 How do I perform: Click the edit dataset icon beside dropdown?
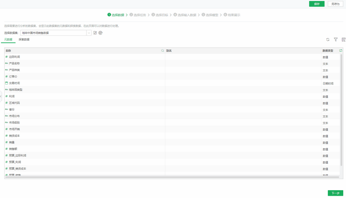[95, 33]
